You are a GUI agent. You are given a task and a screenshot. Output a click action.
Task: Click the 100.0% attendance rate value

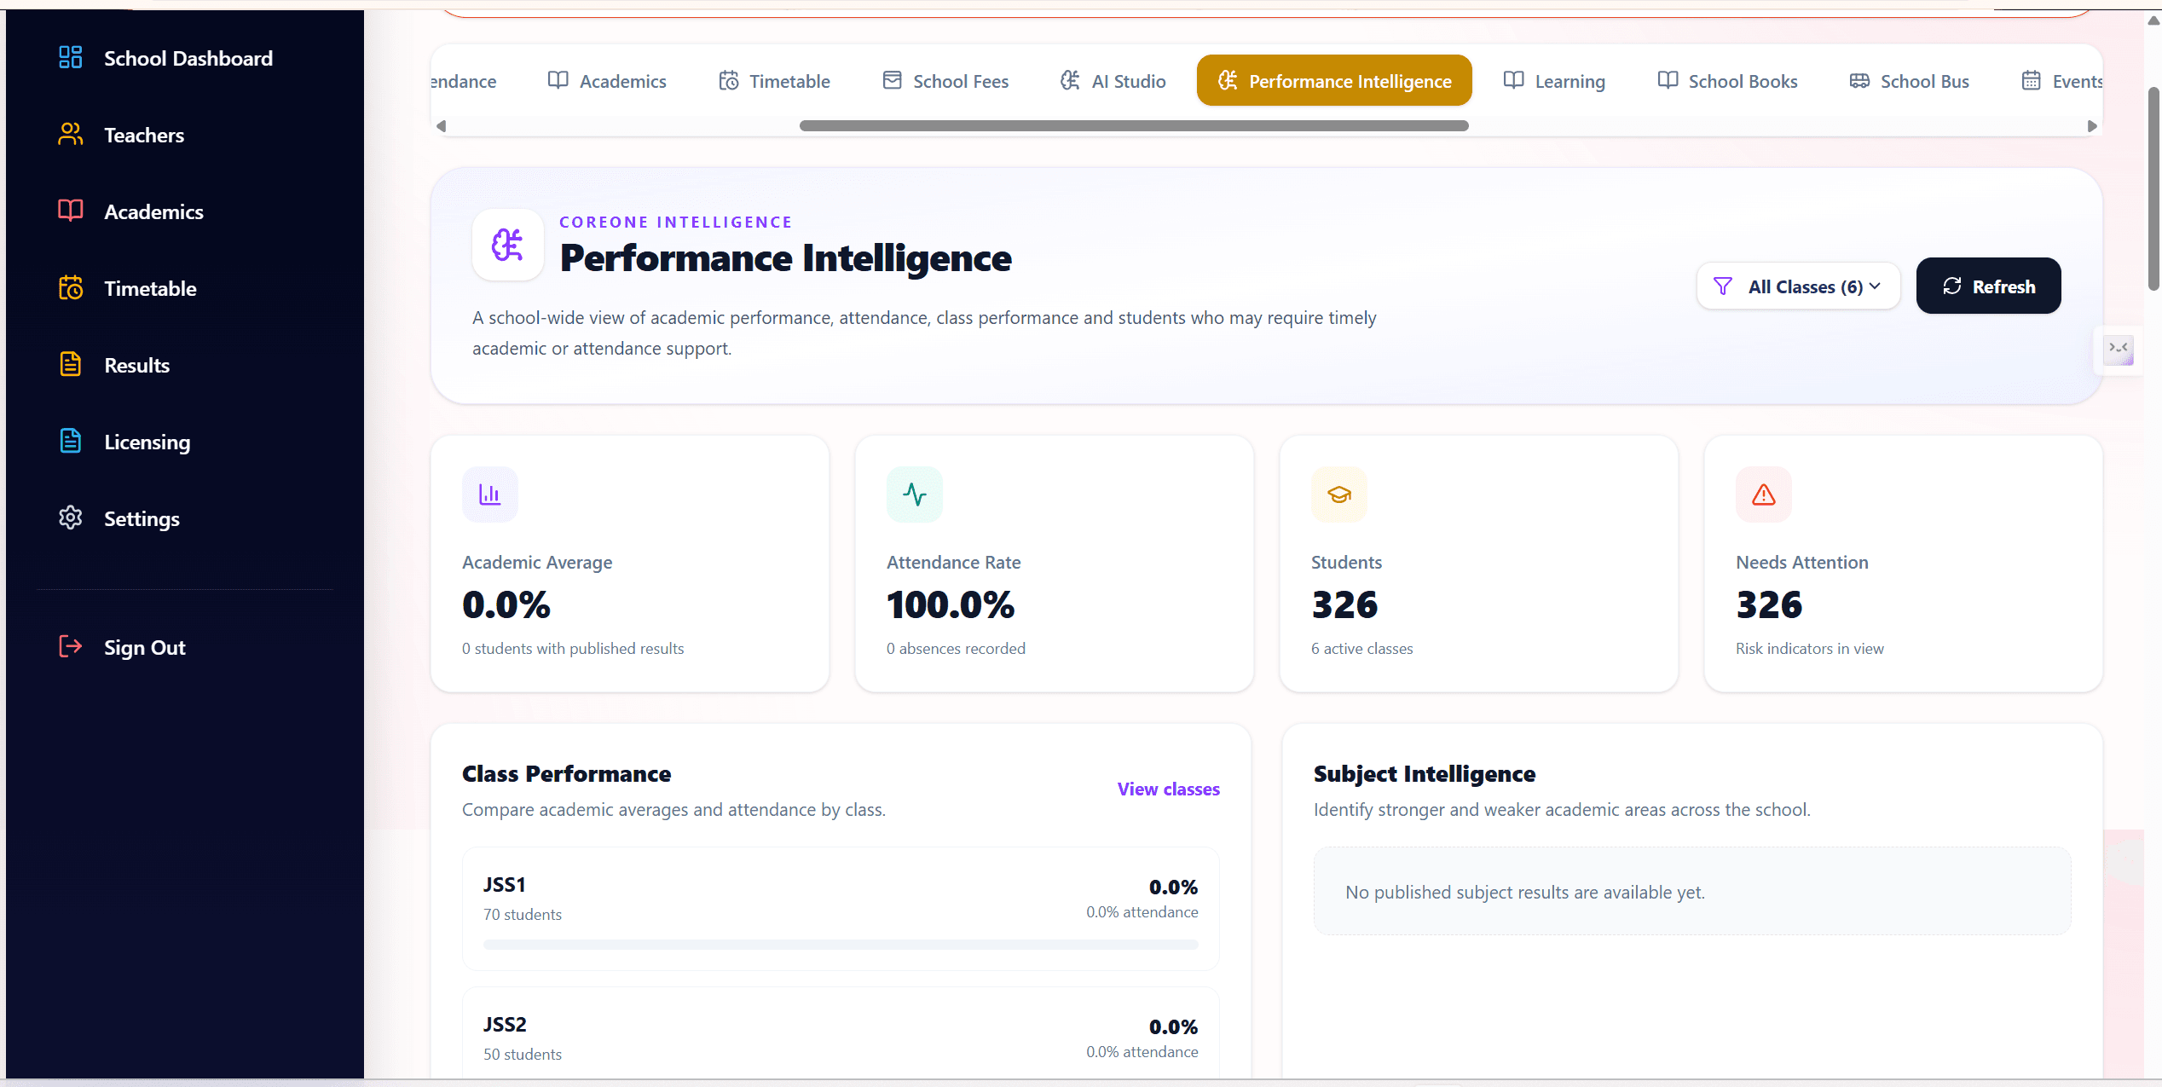click(951, 604)
